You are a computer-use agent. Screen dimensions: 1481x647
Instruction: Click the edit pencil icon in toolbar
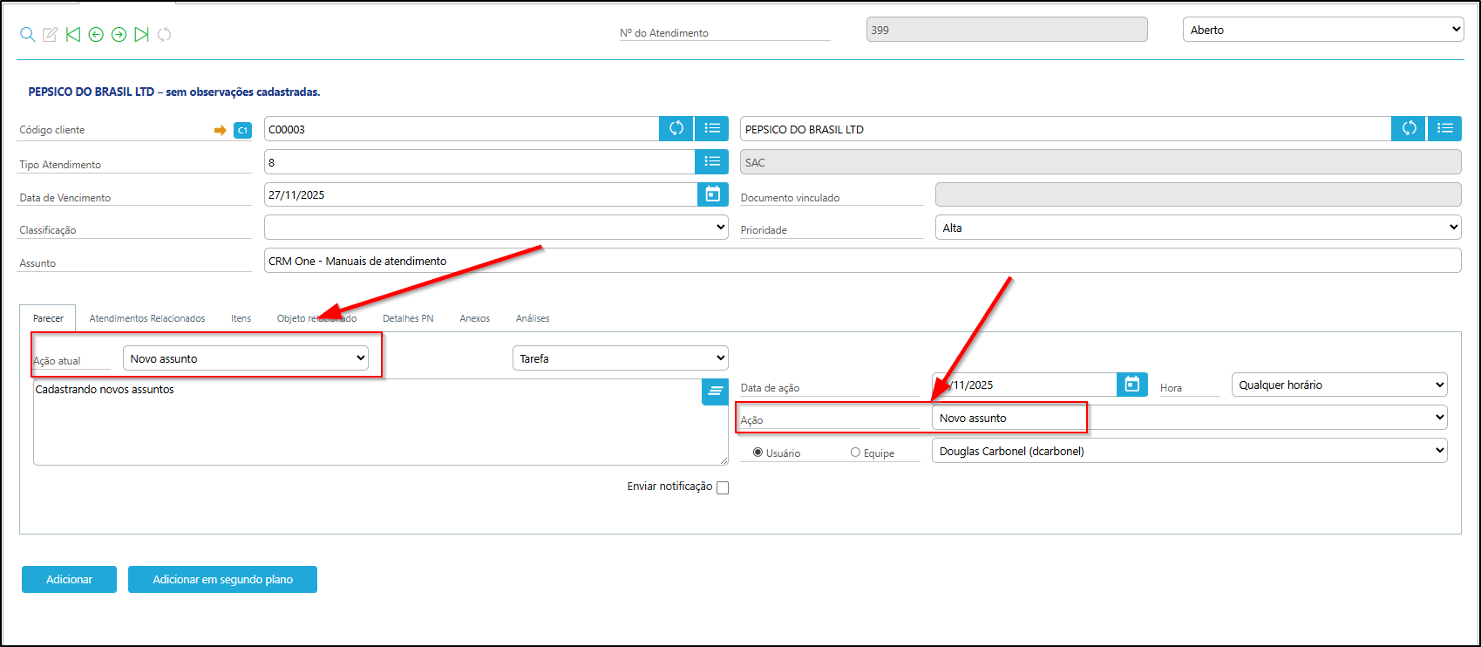click(51, 34)
